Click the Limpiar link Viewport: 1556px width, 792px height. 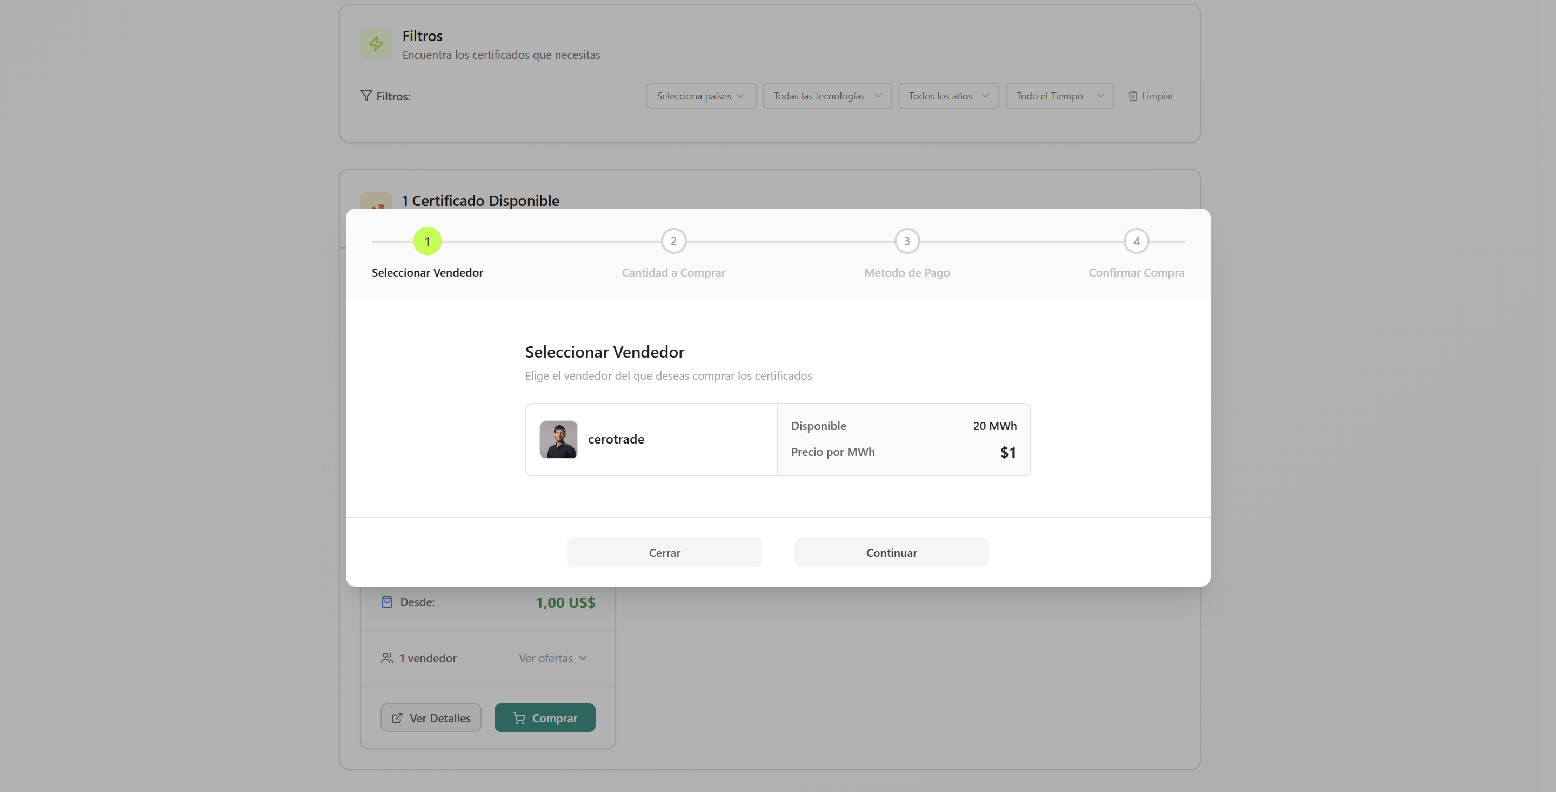click(1157, 96)
